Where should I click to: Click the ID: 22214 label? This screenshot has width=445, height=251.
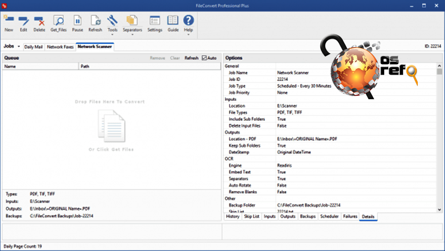[433, 46]
